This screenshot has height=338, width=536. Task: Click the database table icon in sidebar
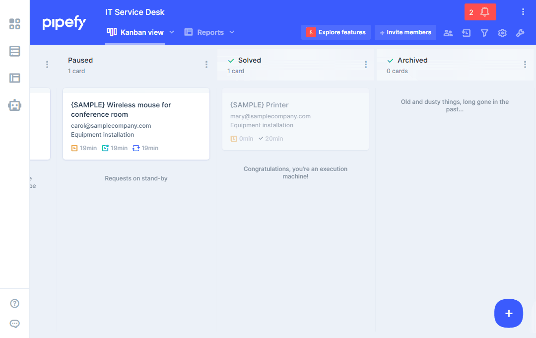click(15, 51)
